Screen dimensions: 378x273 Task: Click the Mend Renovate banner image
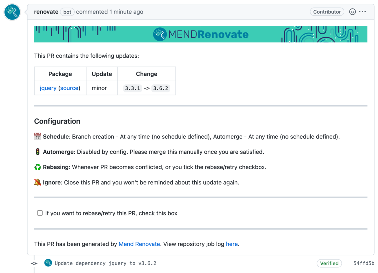click(x=201, y=34)
